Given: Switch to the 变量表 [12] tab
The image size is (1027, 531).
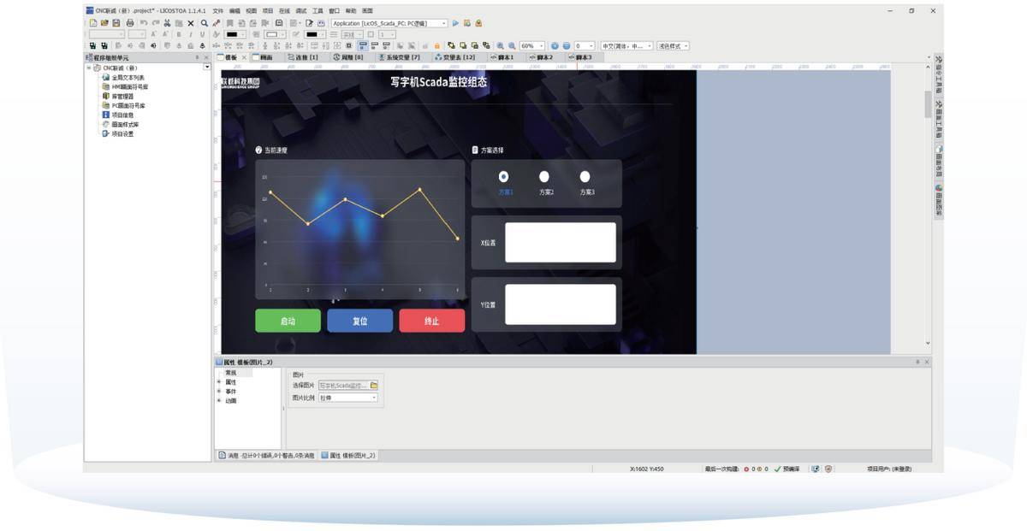Looking at the screenshot, I should click(455, 57).
